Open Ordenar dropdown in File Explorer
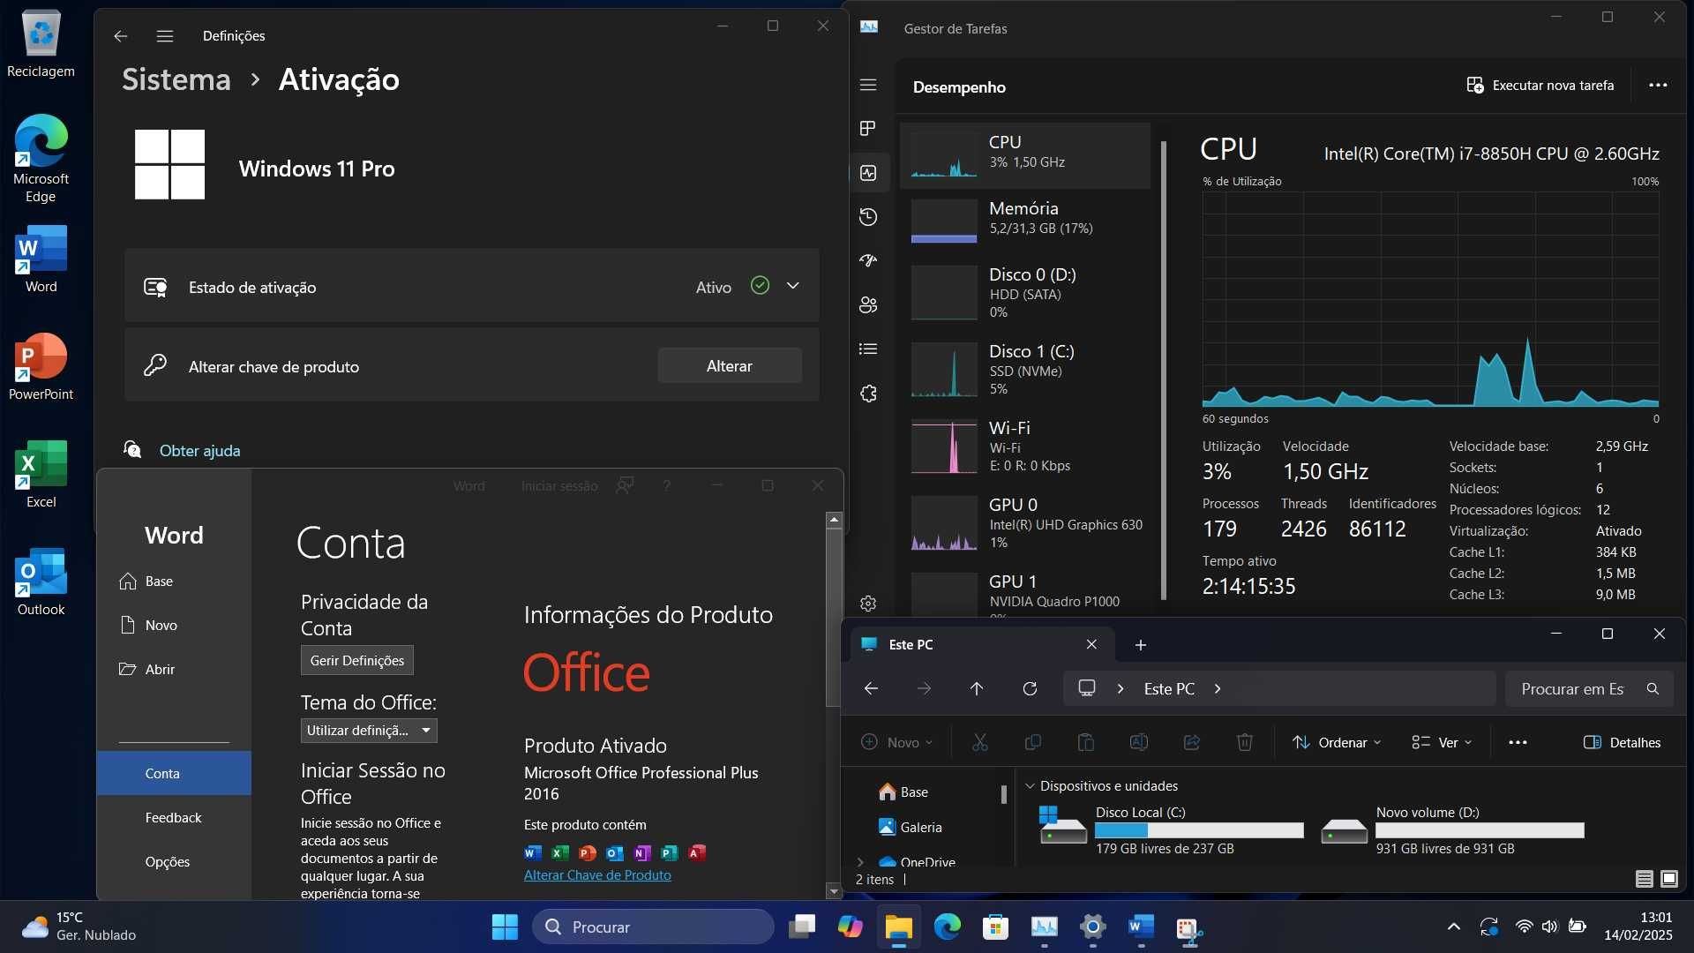The image size is (1694, 953). click(x=1337, y=743)
